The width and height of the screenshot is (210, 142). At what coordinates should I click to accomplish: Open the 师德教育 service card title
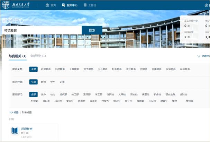27,129
